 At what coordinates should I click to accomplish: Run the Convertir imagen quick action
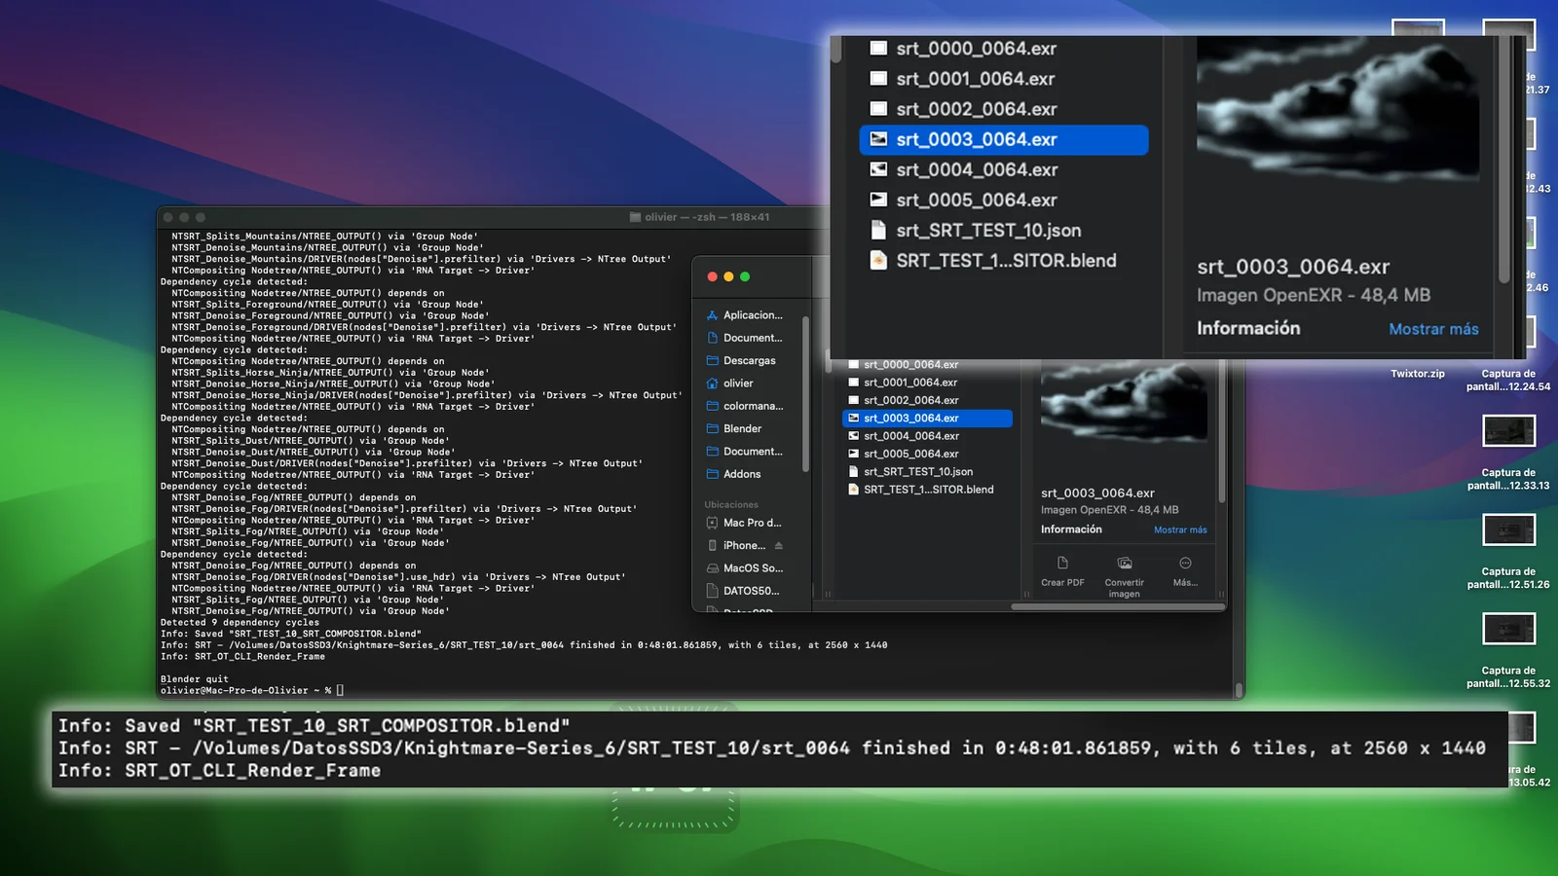1124,572
